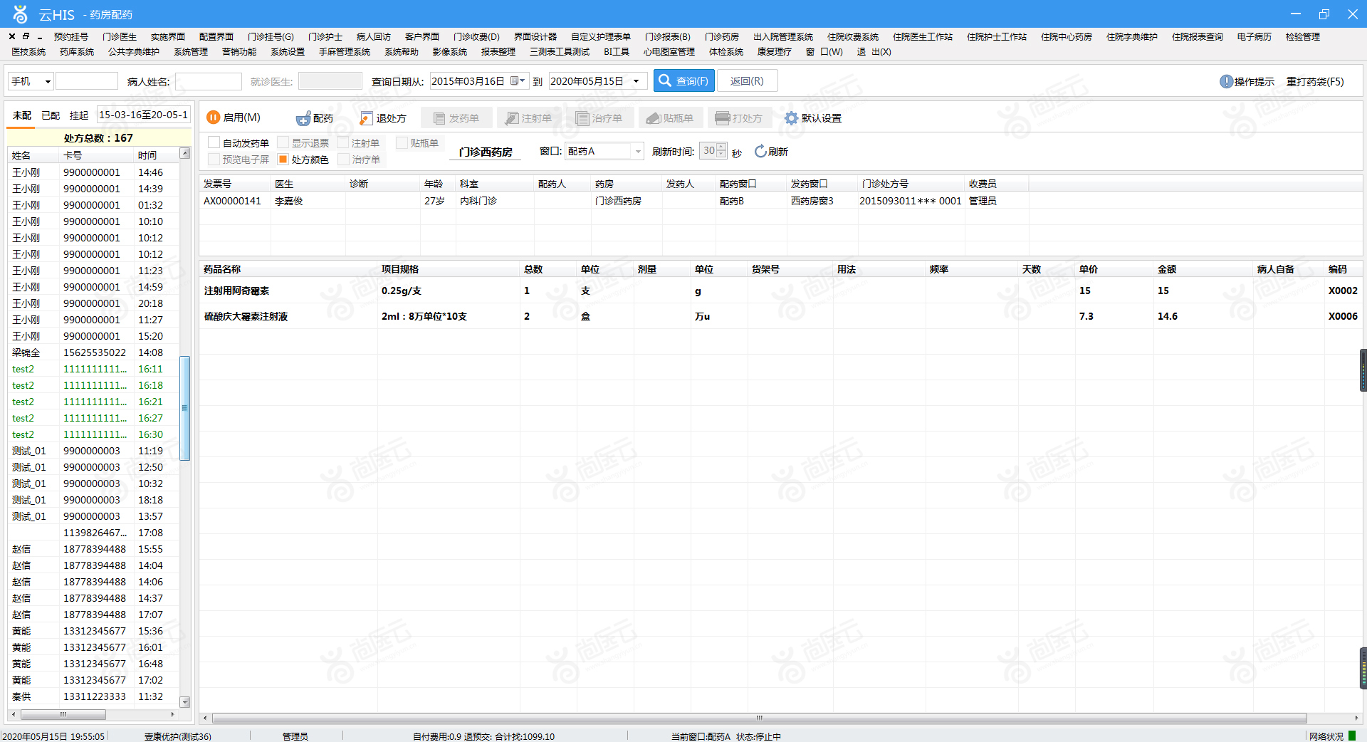Click the 注射单 toolbar button with pen icon
The width and height of the screenshot is (1367, 742).
[x=528, y=117]
